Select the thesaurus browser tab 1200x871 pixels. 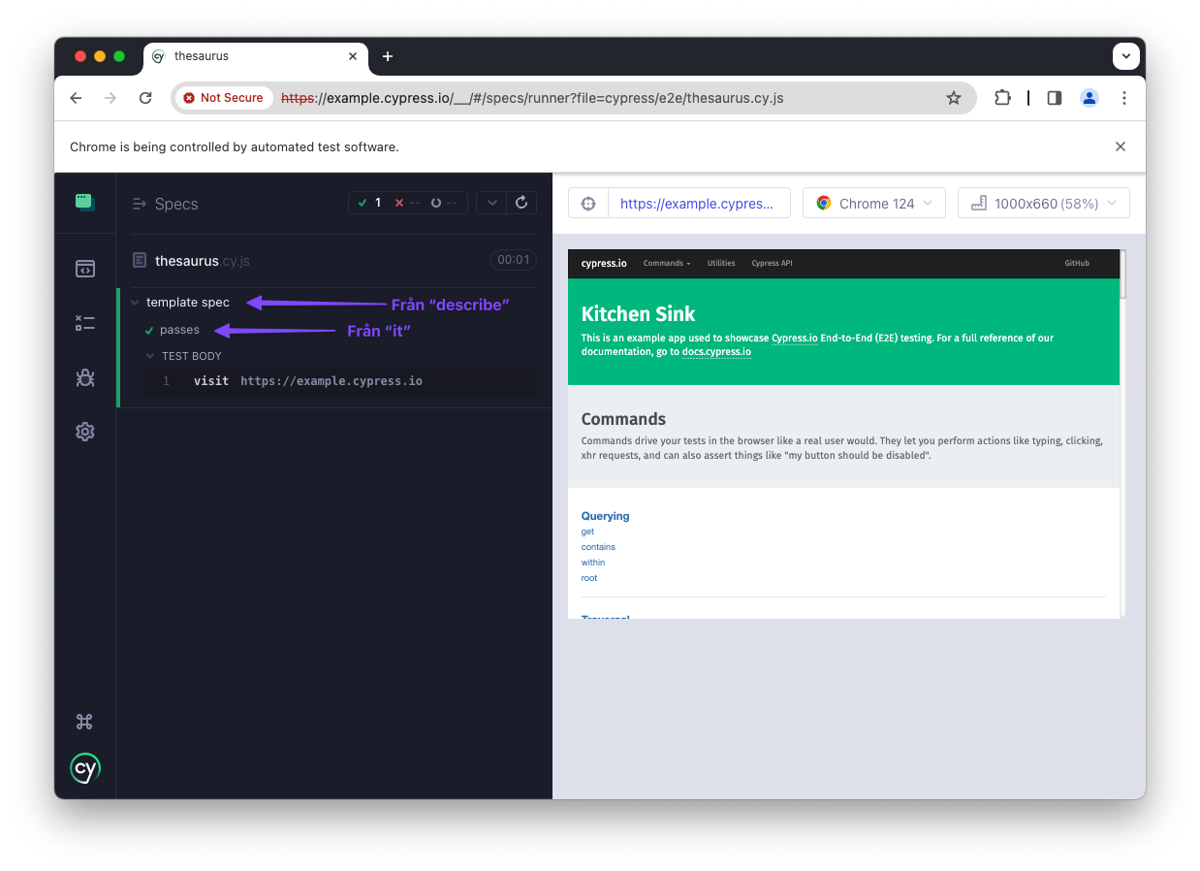pyautogui.click(x=256, y=56)
